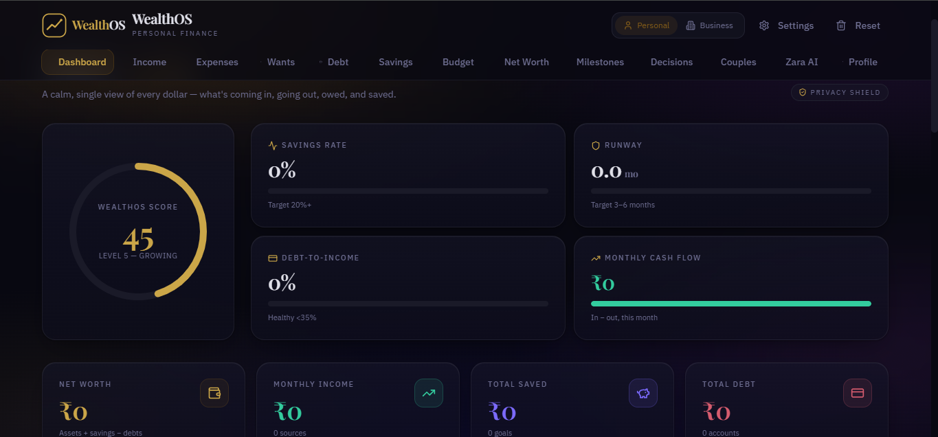Click the '0 sources' caption
This screenshot has width=938, height=437.
coord(291,433)
